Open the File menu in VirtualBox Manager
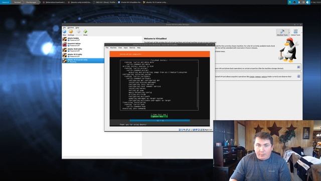 [x=64, y=28]
